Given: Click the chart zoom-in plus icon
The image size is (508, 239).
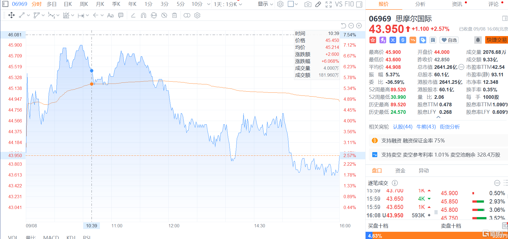Looking at the screenshot, I should click(x=359, y=26).
